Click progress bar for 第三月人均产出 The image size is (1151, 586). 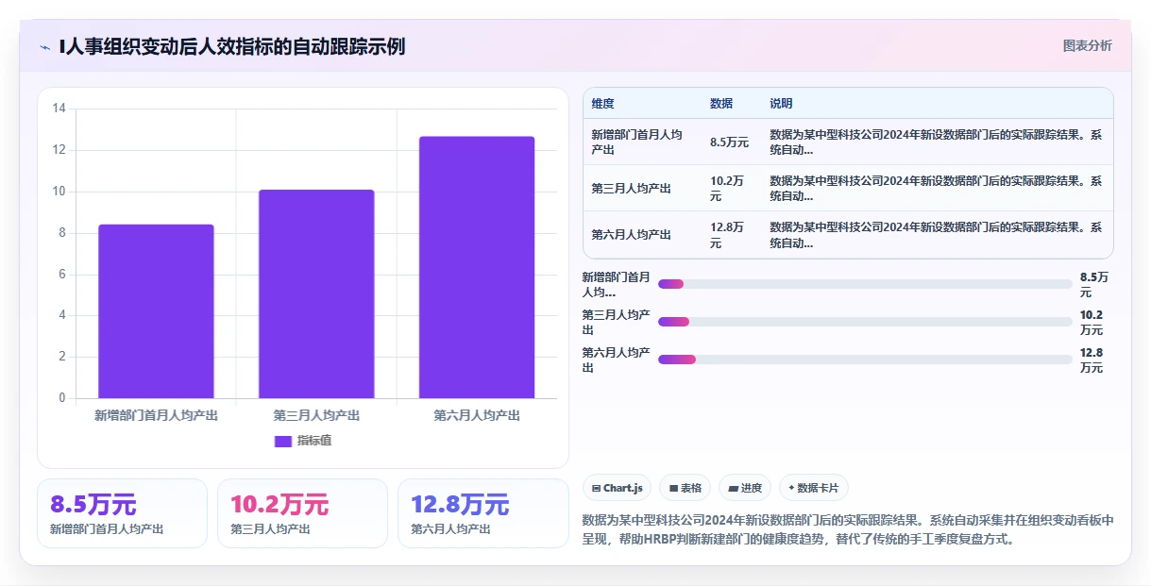coord(865,322)
